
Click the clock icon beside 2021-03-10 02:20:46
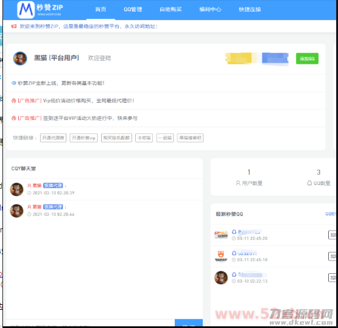click(29, 214)
